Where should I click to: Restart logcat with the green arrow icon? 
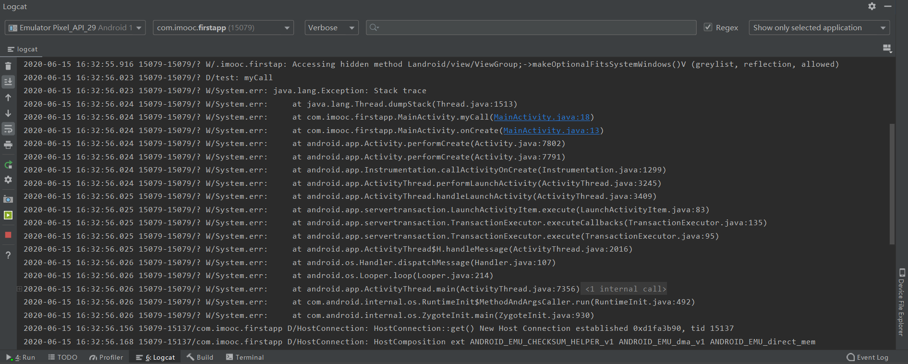click(8, 165)
